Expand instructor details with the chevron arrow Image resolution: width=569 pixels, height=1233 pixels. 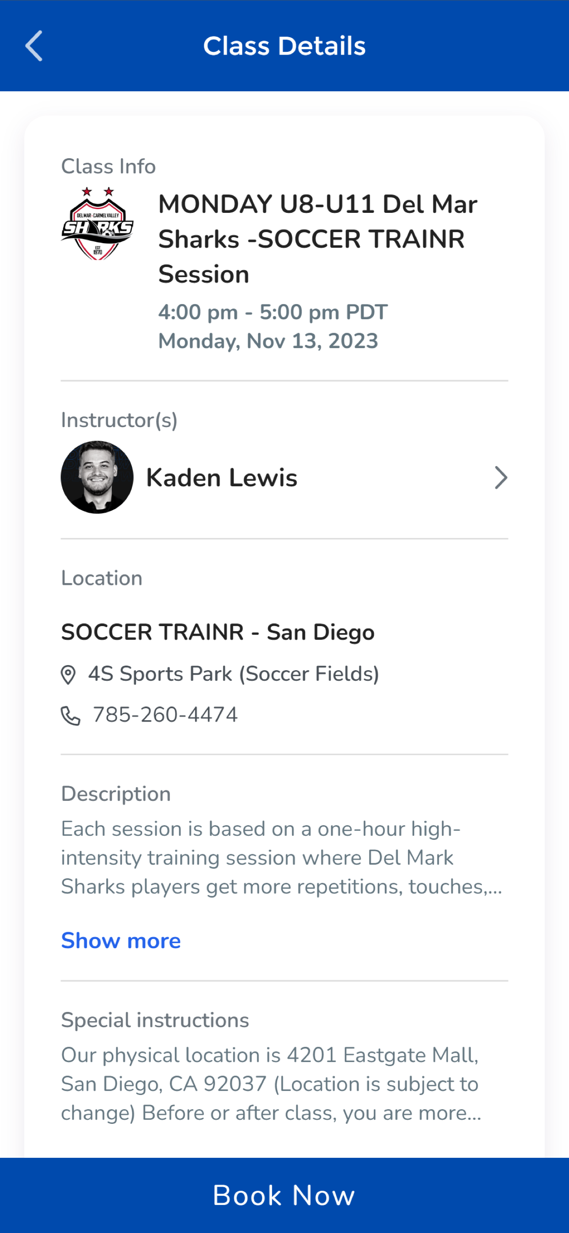pyautogui.click(x=500, y=478)
